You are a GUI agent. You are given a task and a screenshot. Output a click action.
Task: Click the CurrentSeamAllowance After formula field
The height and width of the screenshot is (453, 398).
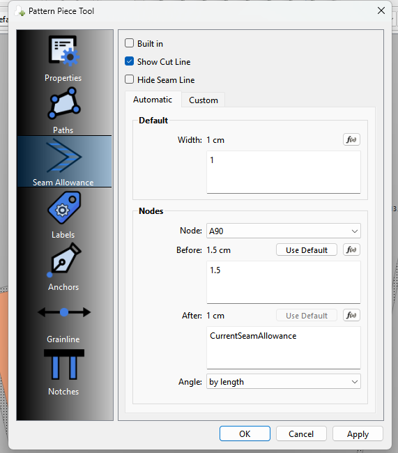tap(284, 348)
